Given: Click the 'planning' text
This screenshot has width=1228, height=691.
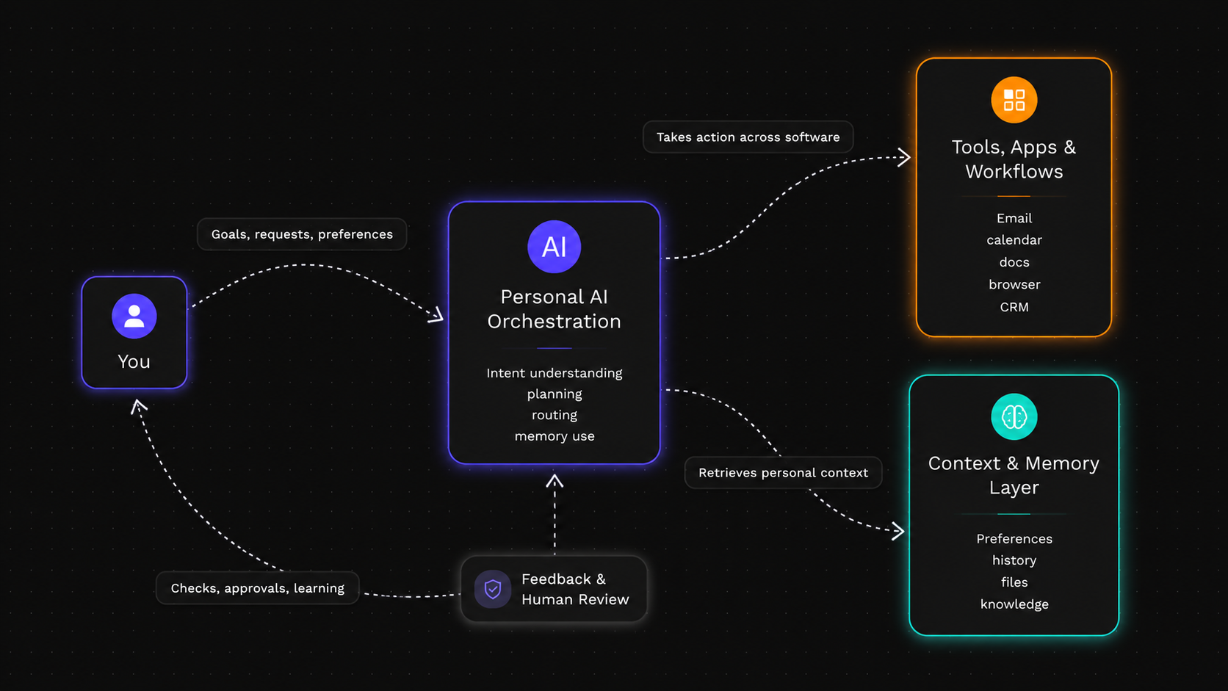Looking at the screenshot, I should click(x=555, y=394).
